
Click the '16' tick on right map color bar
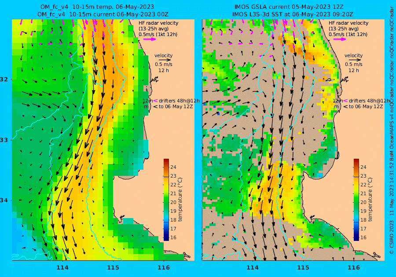(x=363, y=237)
